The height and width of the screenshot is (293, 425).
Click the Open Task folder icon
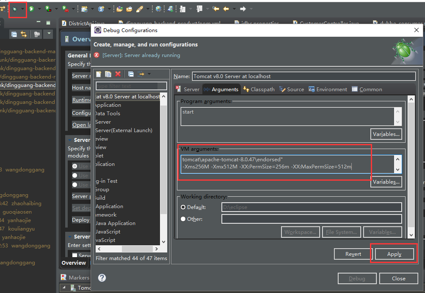click(129, 9)
